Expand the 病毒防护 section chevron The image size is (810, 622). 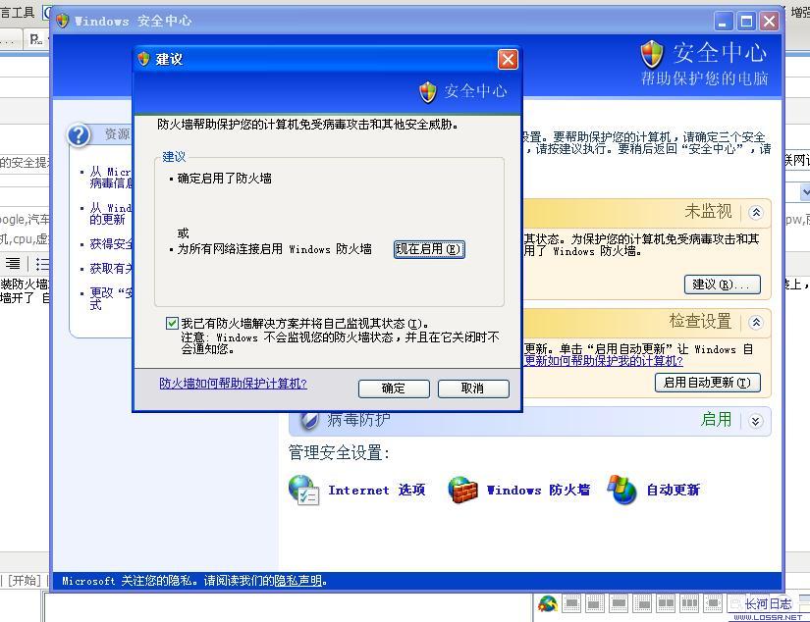point(756,421)
